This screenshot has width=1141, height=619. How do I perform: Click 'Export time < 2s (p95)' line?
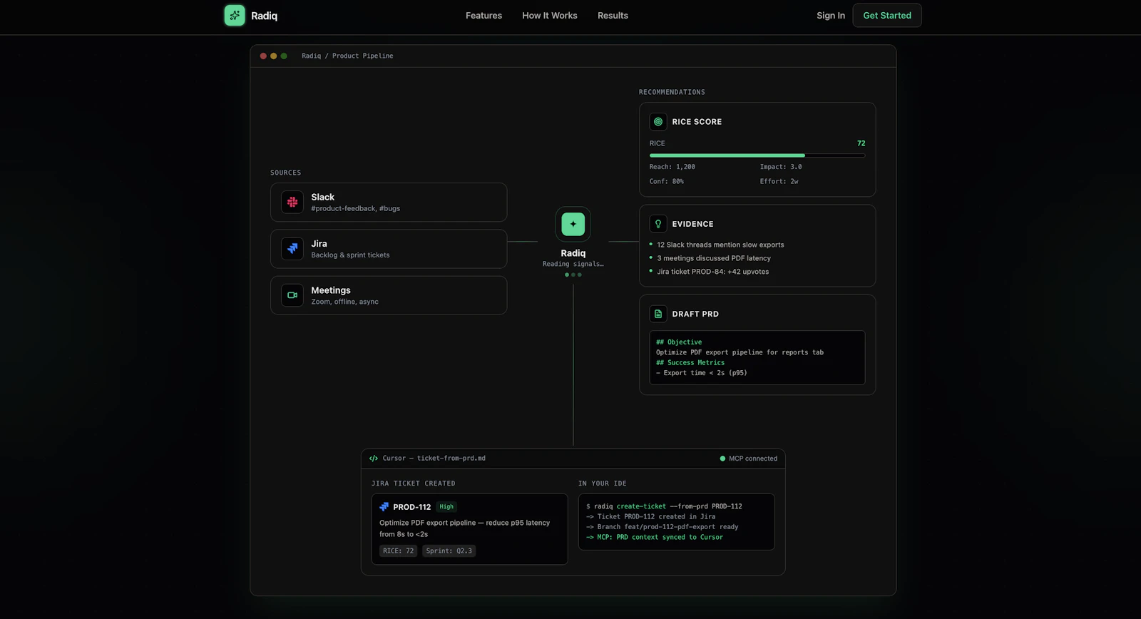pos(702,373)
